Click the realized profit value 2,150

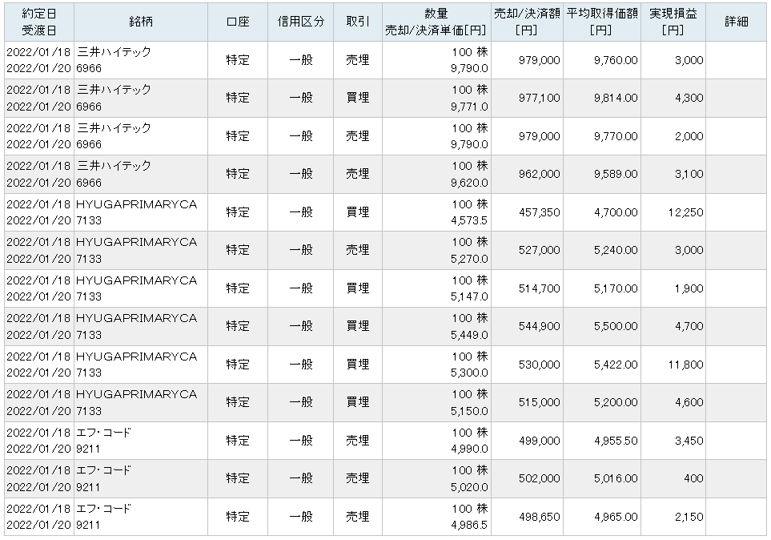689,517
